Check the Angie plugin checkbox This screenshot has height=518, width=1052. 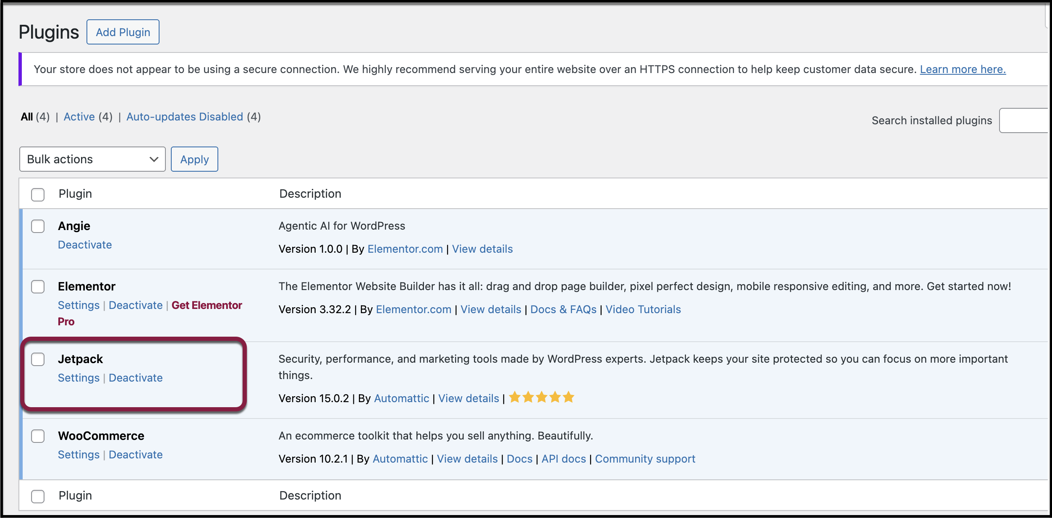pos(38,226)
